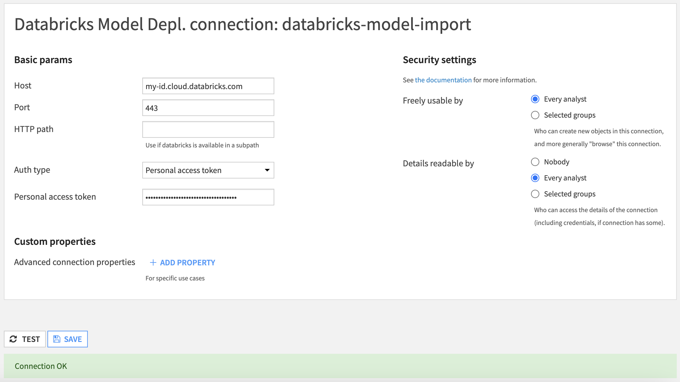Screen dimensions: 680x382
Task: Click the 'Auth type' label
Action: 32,170
